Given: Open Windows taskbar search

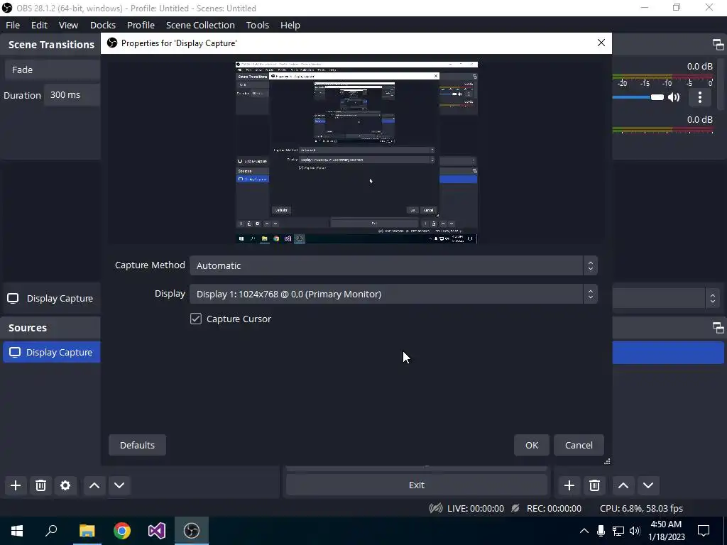Looking at the screenshot, I should click(x=51, y=531).
